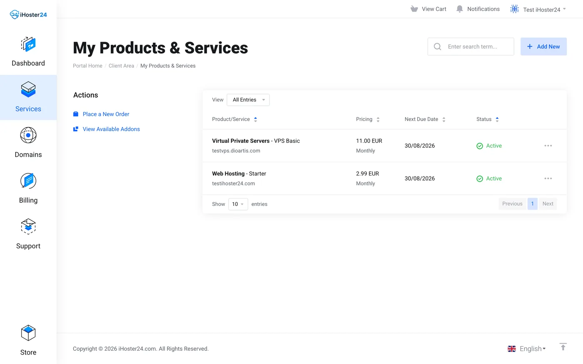Go to Support in the sidebar
This screenshot has height=364, width=583.
click(x=28, y=246)
